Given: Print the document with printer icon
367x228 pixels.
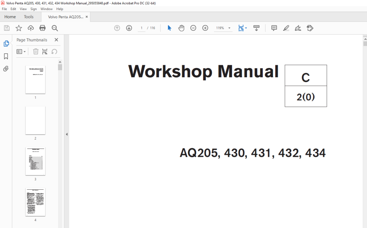Looking at the screenshot, I should point(42,28).
